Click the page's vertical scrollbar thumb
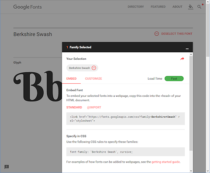The image size is (210, 173). tap(208, 30)
